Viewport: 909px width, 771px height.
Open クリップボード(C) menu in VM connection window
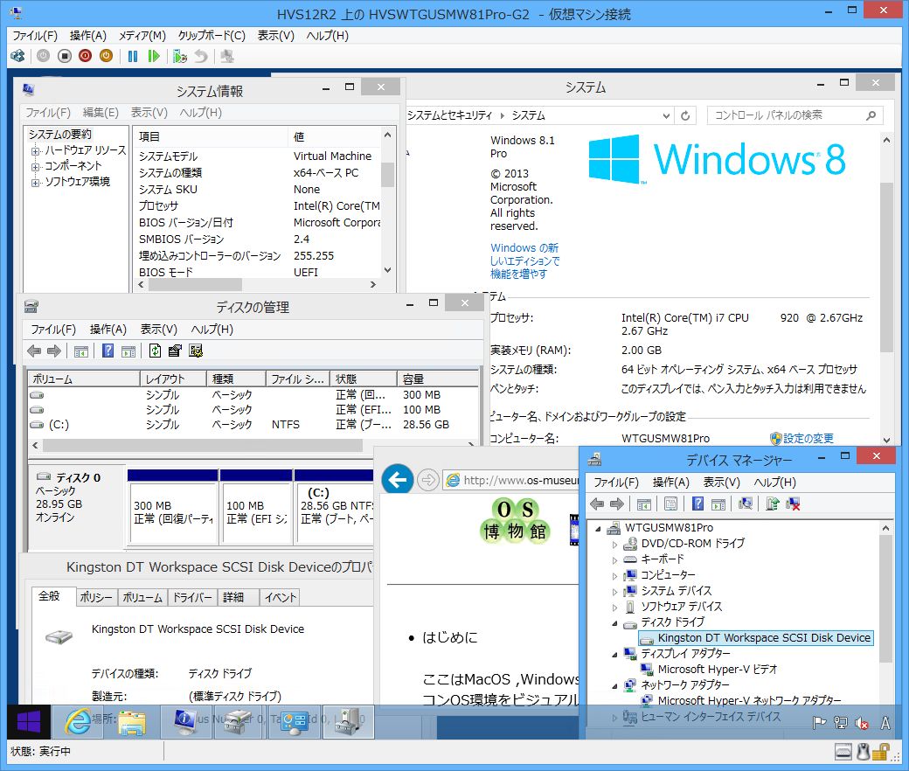coord(212,36)
